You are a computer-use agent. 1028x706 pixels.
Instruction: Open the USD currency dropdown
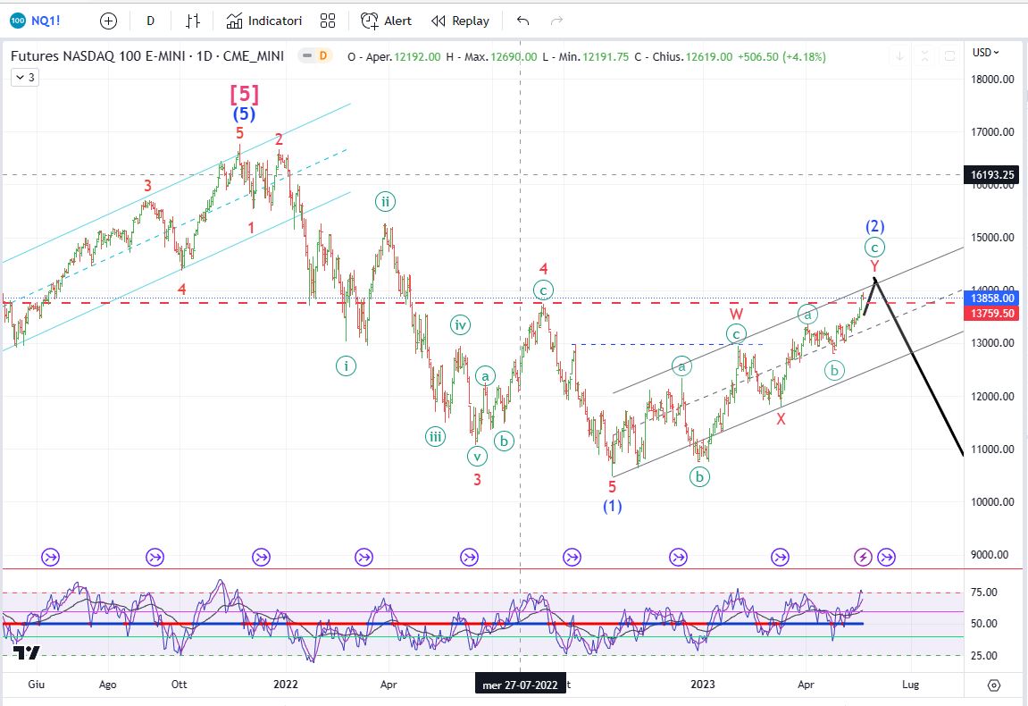coord(985,53)
